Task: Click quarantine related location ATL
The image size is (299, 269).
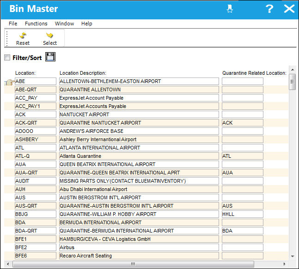Action: point(243,156)
